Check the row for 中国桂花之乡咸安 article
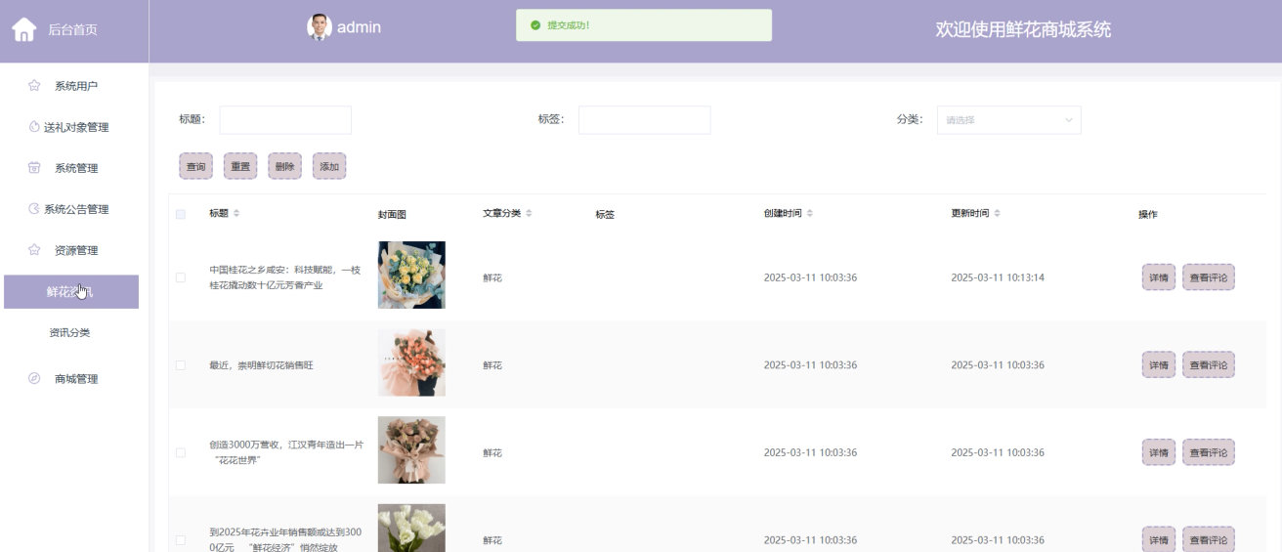The image size is (1282, 552). [181, 277]
